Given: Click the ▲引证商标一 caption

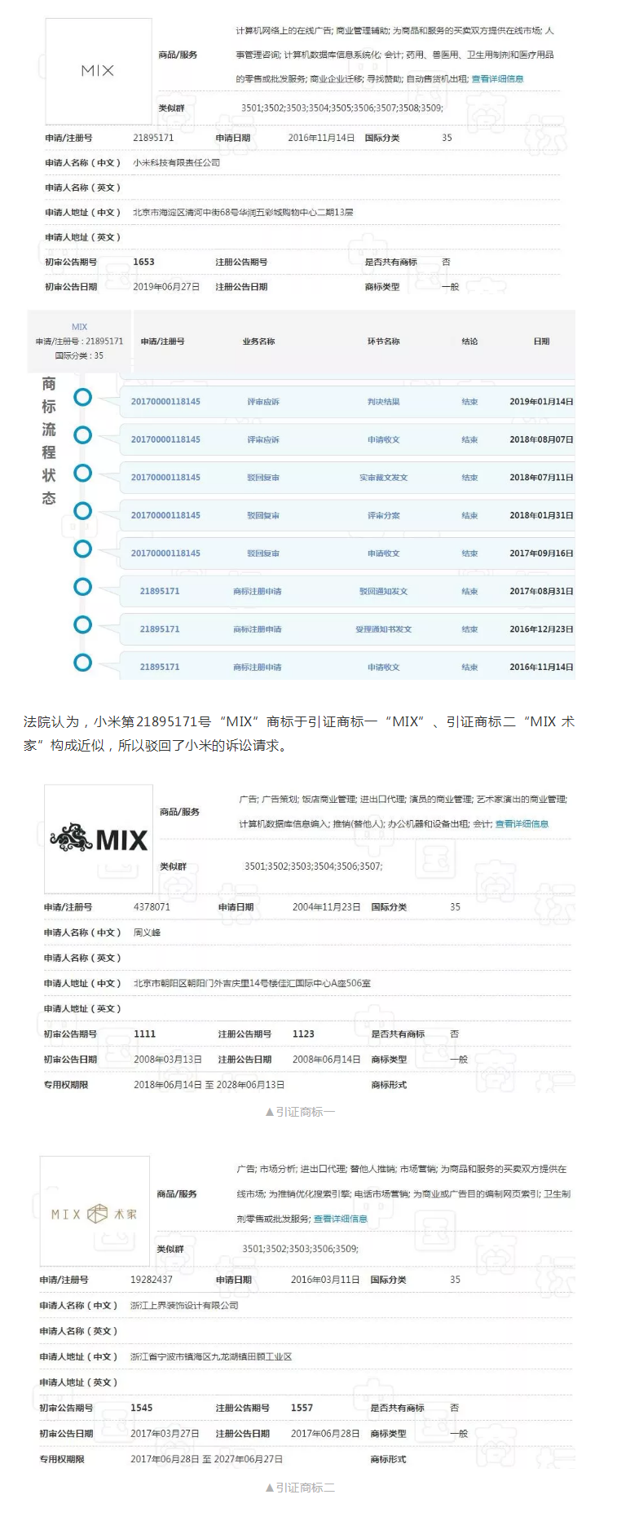Looking at the screenshot, I should click(x=300, y=1112).
